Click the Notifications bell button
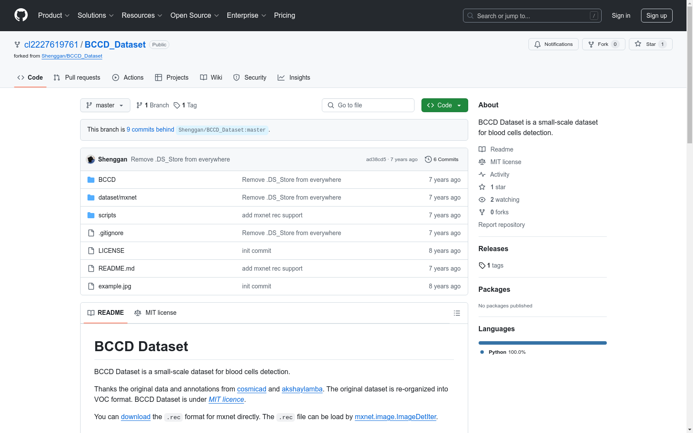 tap(553, 44)
